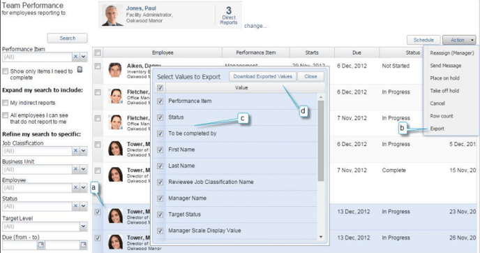Open the Status filter dropdown

pyautogui.click(x=83, y=206)
